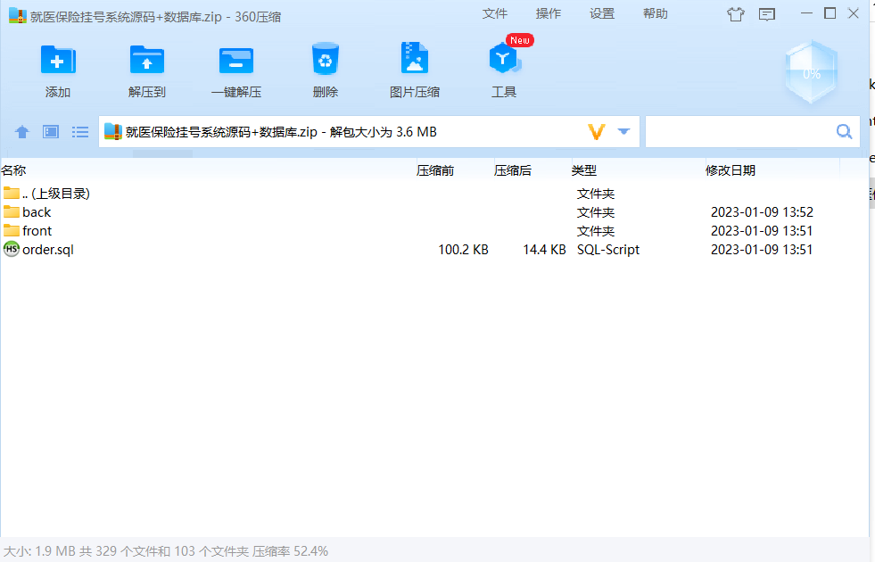
Task: Click the back folder icon
Action: pos(12,211)
